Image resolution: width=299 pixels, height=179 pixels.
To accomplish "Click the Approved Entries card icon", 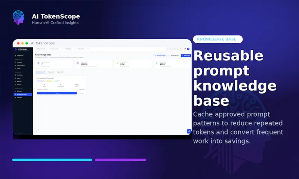I will click(x=38, y=63).
